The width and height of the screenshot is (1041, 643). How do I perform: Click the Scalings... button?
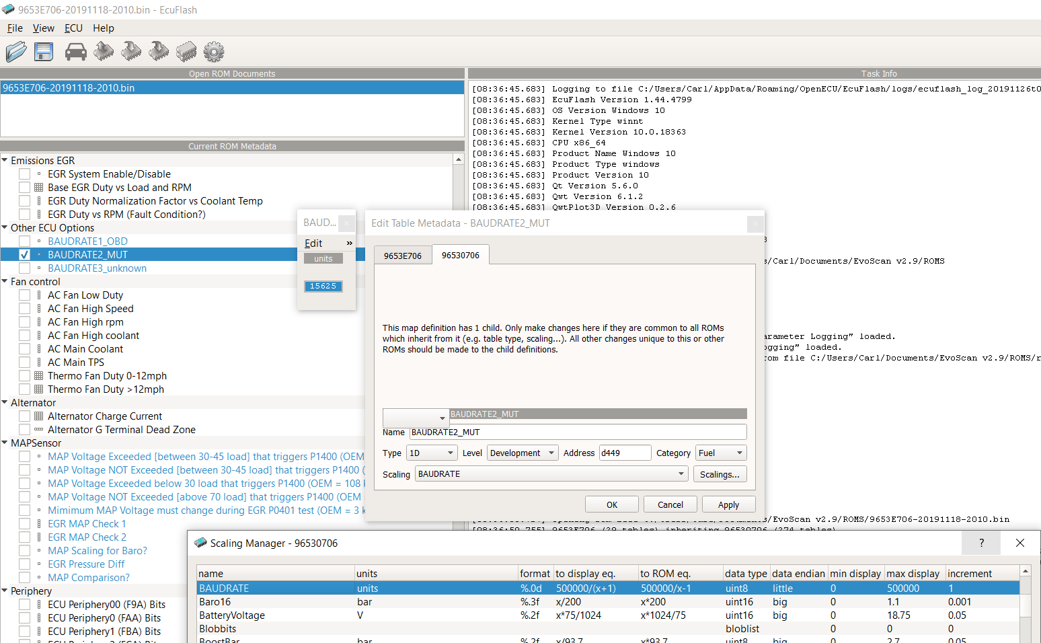720,474
